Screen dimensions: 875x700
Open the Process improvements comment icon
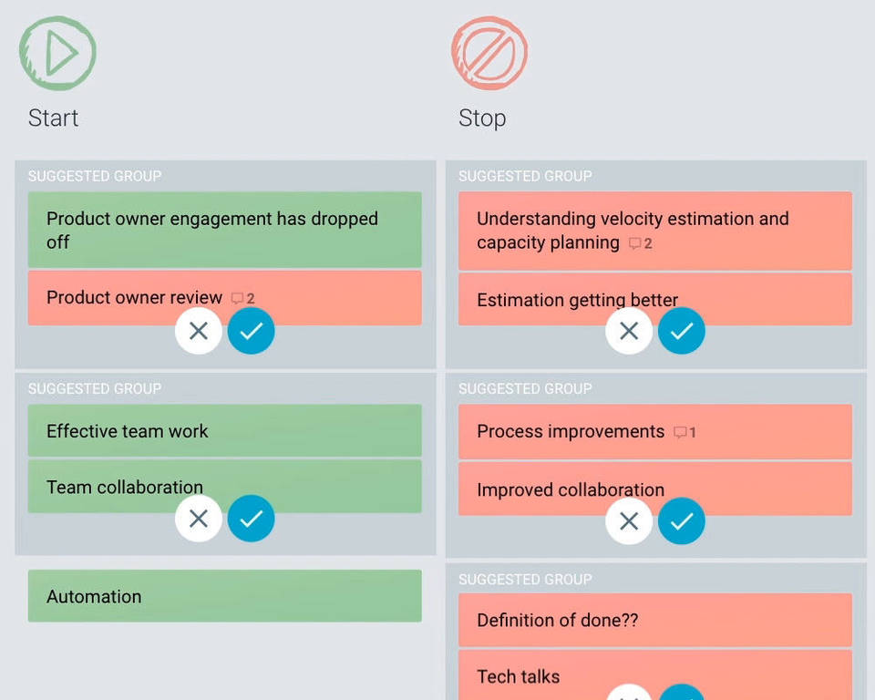click(685, 432)
